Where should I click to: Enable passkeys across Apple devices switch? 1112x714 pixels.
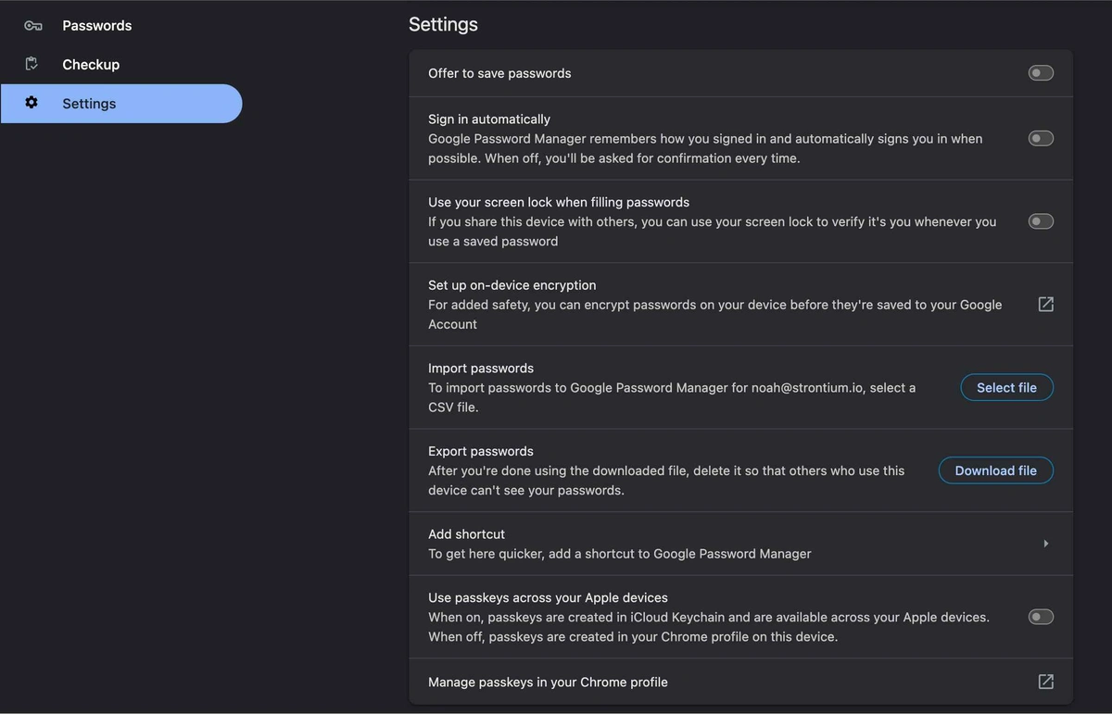1041,617
